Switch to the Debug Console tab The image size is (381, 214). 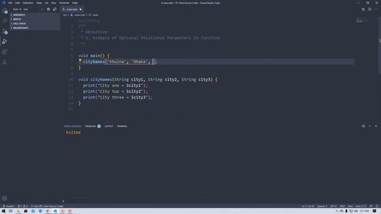pyautogui.click(x=73, y=126)
